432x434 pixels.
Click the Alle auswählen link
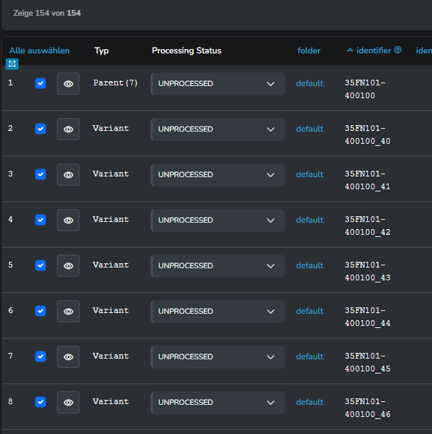click(x=39, y=51)
